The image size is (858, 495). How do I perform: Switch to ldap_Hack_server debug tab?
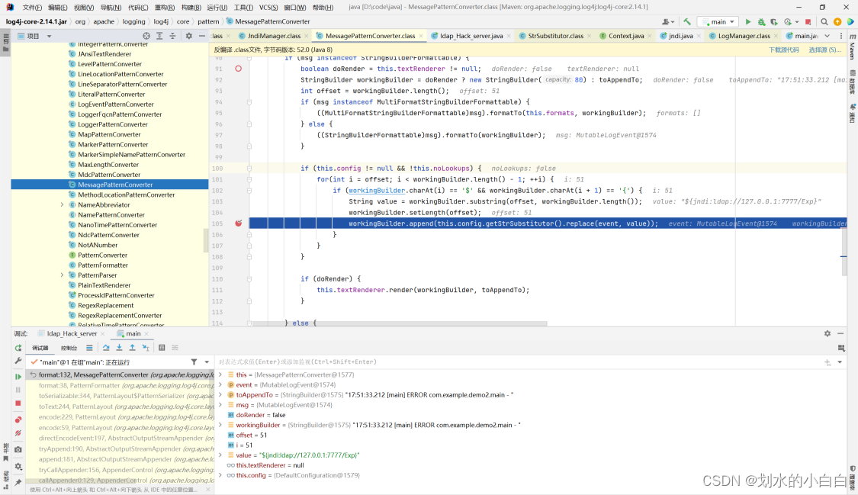coord(72,333)
